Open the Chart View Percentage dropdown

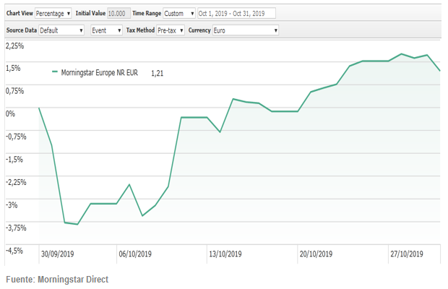click(53, 13)
